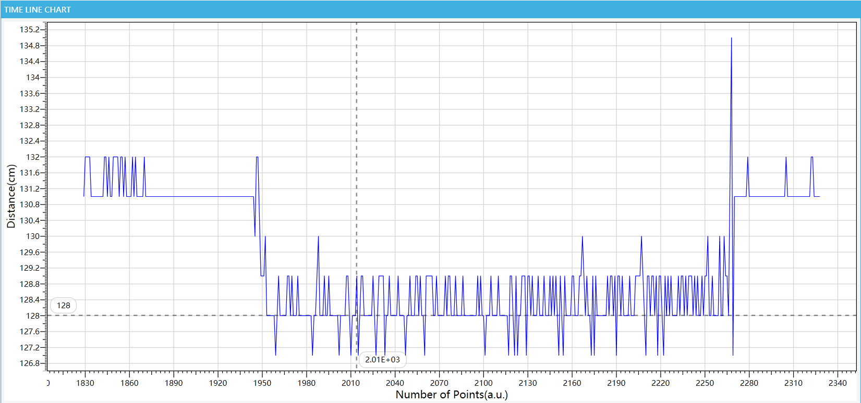This screenshot has height=403, width=861.
Task: Click the Distance(cm) axis title
Action: [x=11, y=196]
